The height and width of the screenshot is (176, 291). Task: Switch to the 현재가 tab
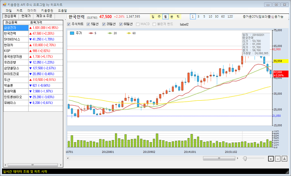(x=26, y=16)
